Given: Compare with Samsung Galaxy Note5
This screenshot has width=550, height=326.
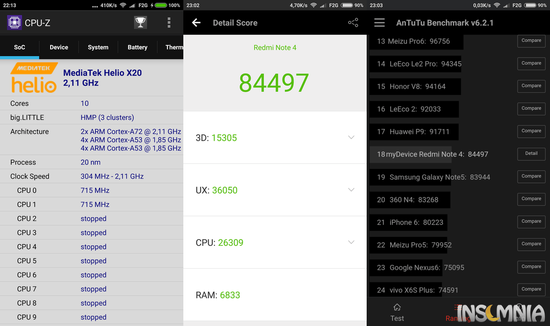Looking at the screenshot, I should coord(531,177).
